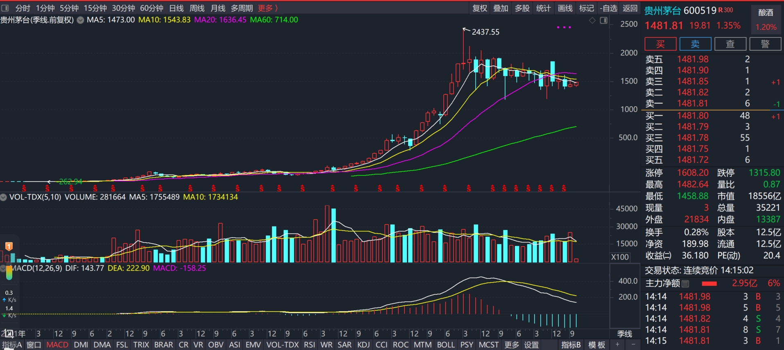Toggle the panel layout icon at top left
784x350 pixels.
[5, 8]
